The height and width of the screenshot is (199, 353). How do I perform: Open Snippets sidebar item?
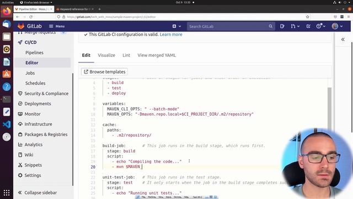coord(33,165)
